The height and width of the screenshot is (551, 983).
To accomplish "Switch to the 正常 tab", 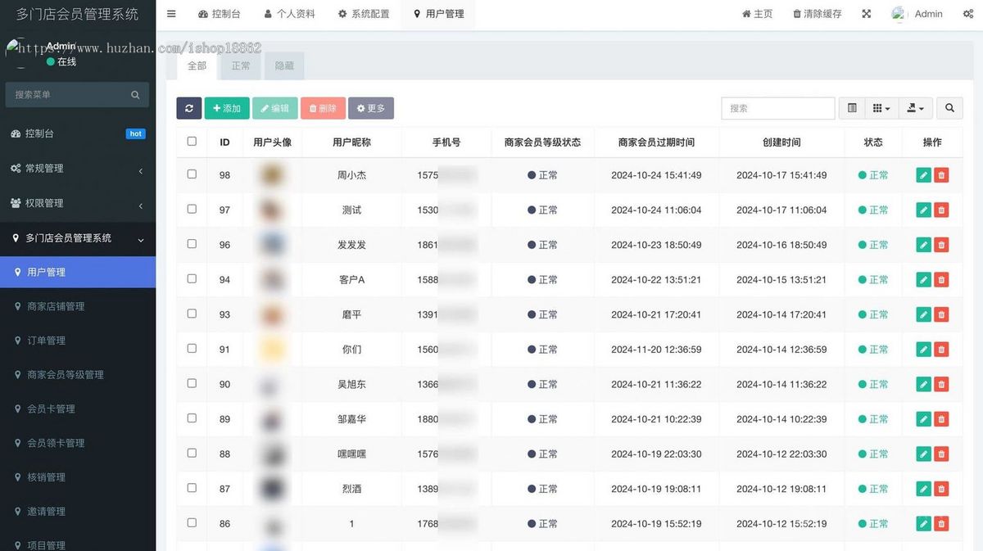I will pyautogui.click(x=240, y=65).
